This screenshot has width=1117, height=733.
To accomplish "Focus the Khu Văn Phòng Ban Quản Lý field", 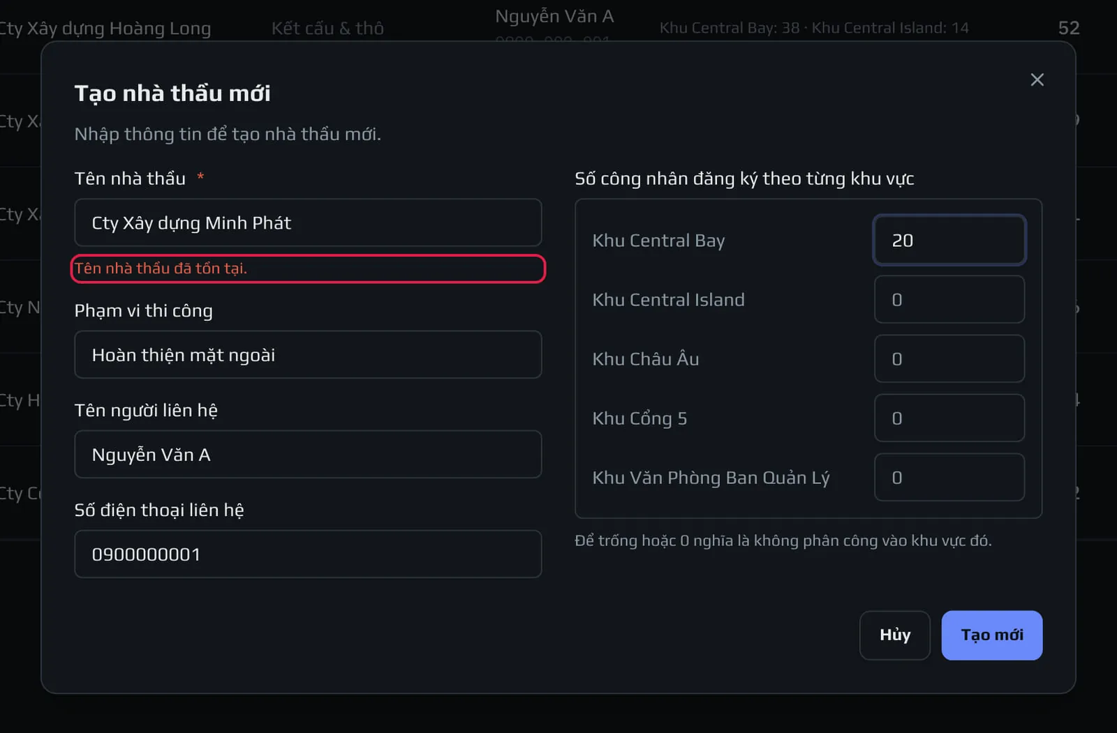I will pyautogui.click(x=949, y=477).
